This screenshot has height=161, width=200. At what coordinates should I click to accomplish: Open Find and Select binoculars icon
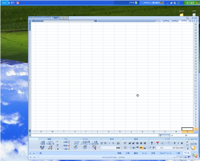pos(43,145)
